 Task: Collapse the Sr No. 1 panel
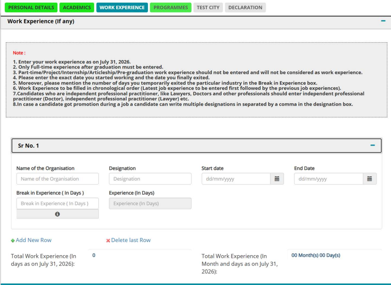pos(372,145)
